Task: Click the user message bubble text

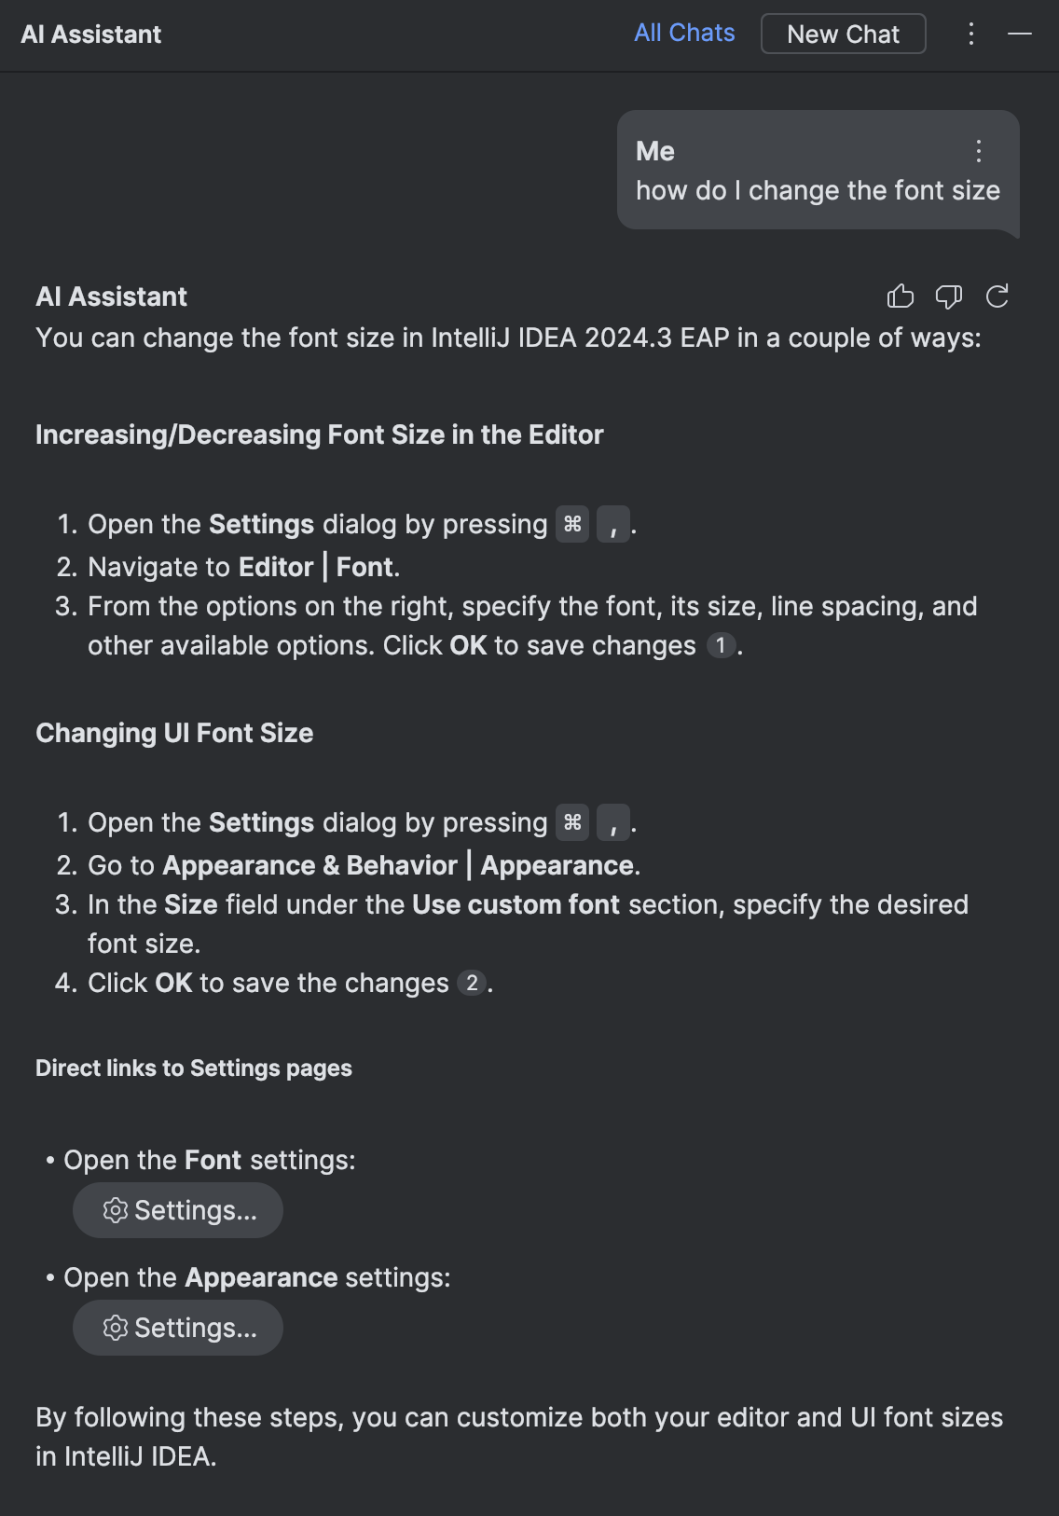Action: (x=818, y=190)
